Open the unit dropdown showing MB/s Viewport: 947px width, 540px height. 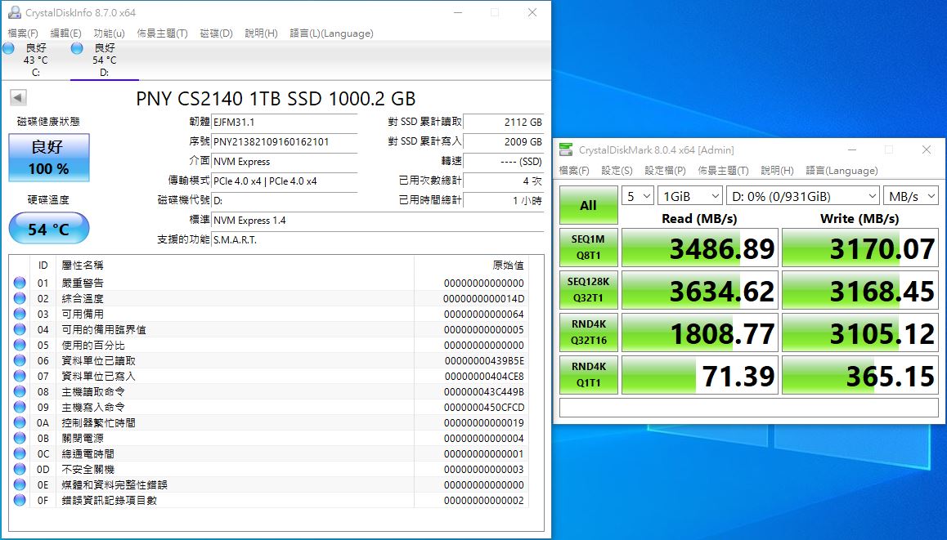click(x=911, y=196)
